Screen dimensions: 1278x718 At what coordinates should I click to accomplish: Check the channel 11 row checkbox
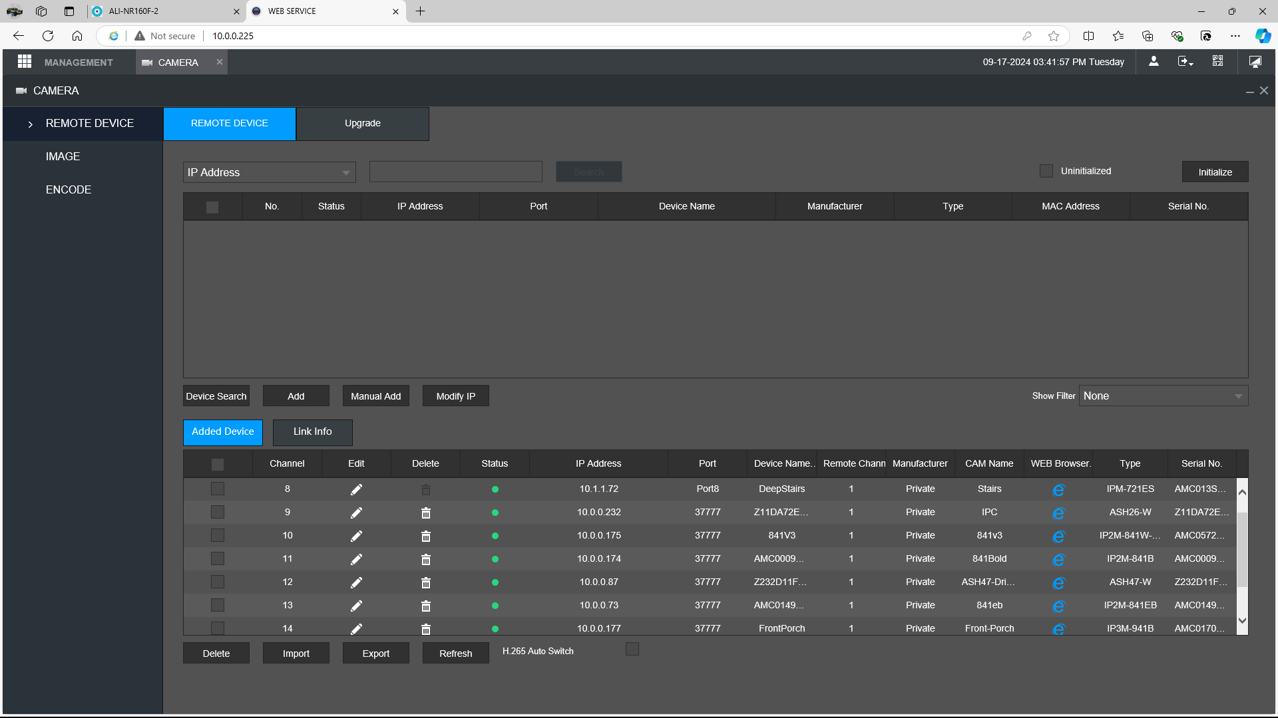(x=218, y=558)
